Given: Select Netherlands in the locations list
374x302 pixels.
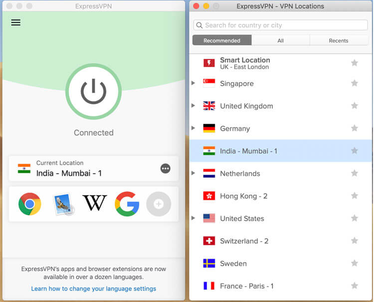Looking at the screenshot, I should [x=280, y=173].
